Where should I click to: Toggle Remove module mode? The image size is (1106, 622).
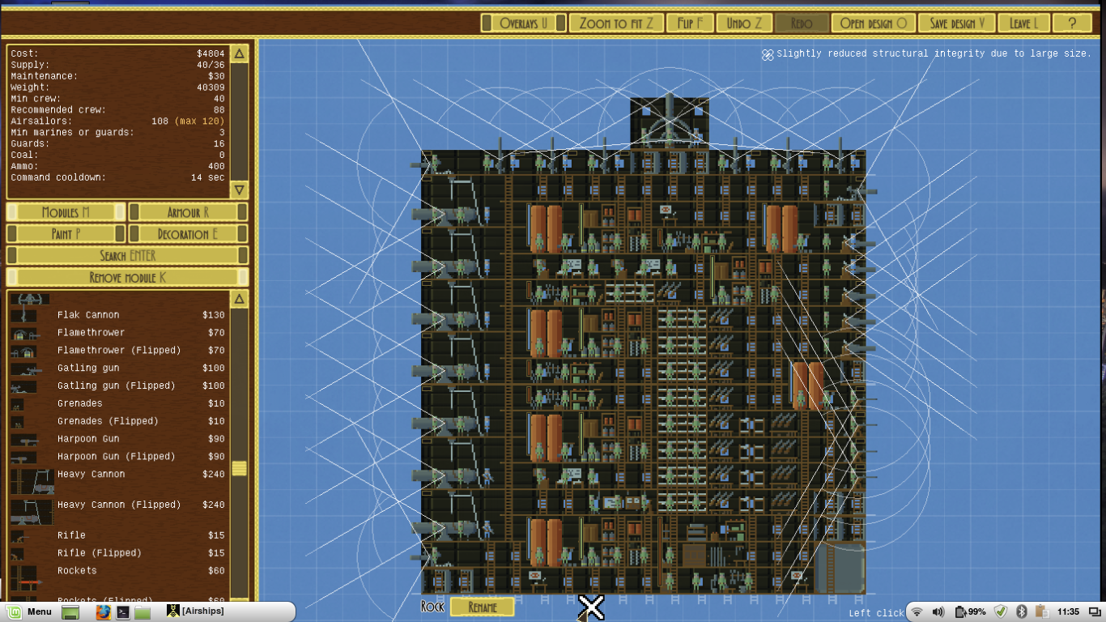pyautogui.click(x=127, y=278)
